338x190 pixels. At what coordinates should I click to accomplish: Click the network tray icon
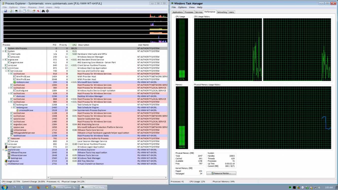click(315, 187)
